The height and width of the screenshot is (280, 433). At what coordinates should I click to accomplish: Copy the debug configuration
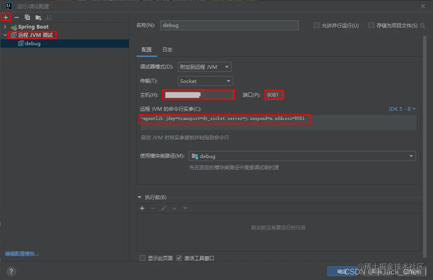[27, 17]
